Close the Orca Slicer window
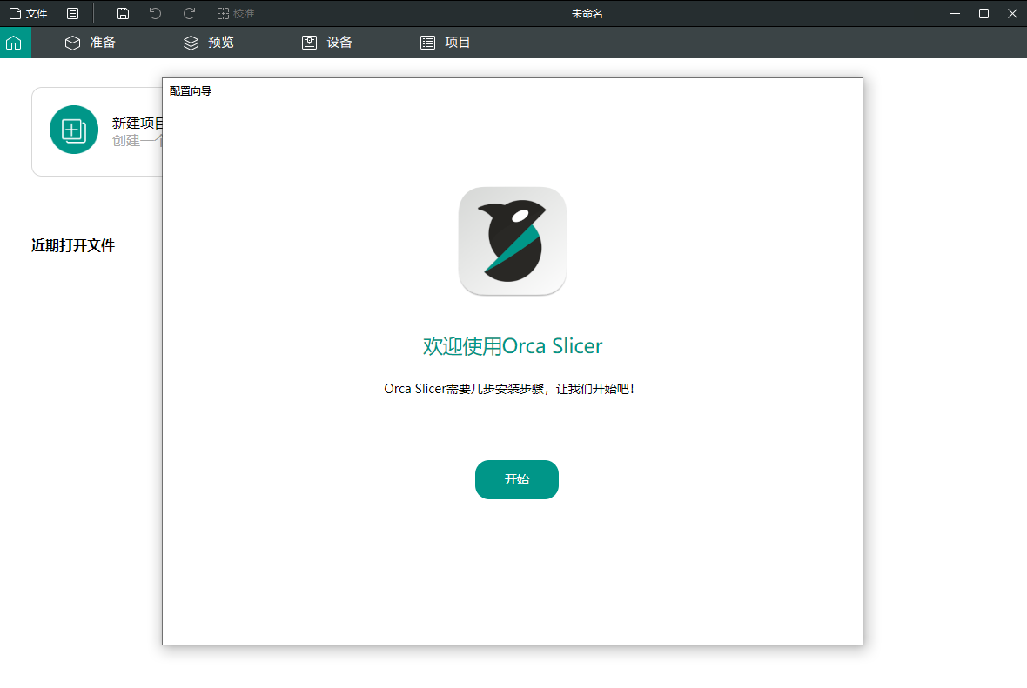Screen dimensions: 1027x688 1012,13
